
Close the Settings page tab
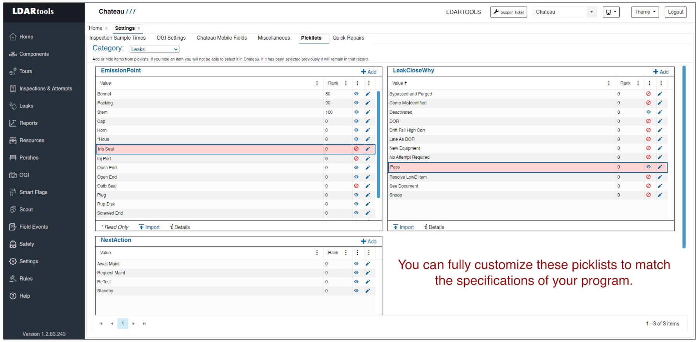pyautogui.click(x=139, y=28)
